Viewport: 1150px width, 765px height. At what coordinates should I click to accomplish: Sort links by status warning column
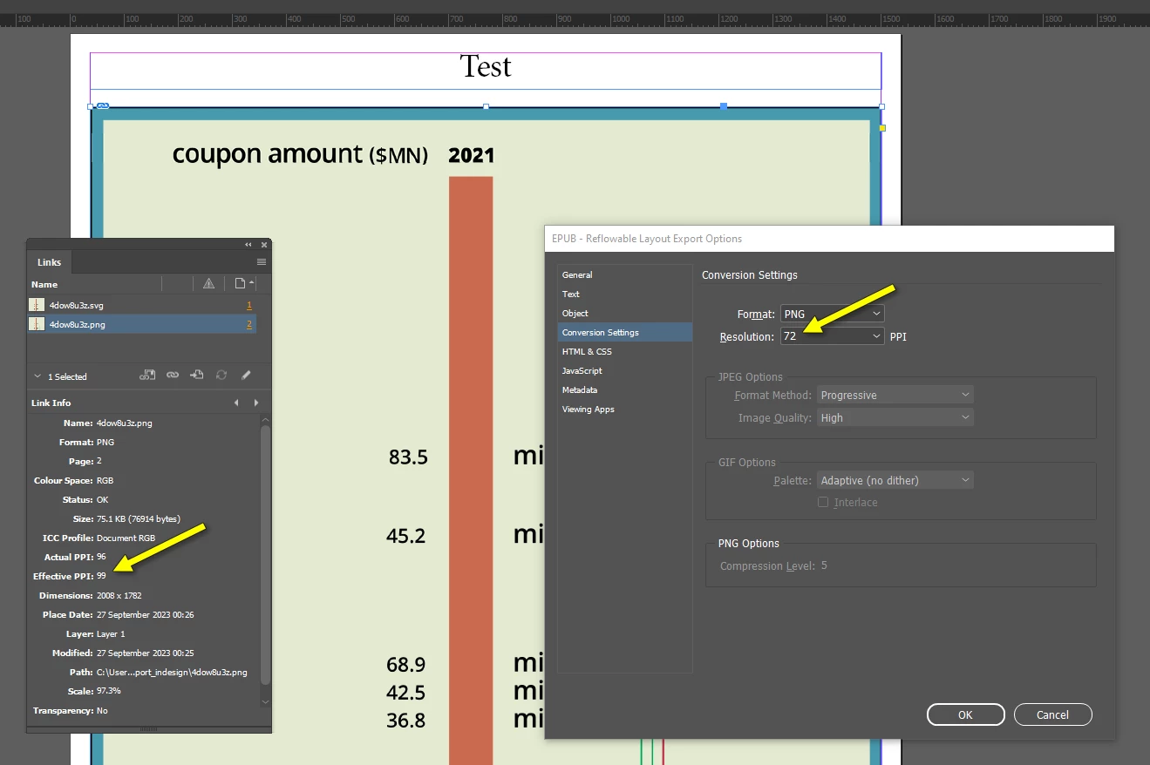pos(208,283)
